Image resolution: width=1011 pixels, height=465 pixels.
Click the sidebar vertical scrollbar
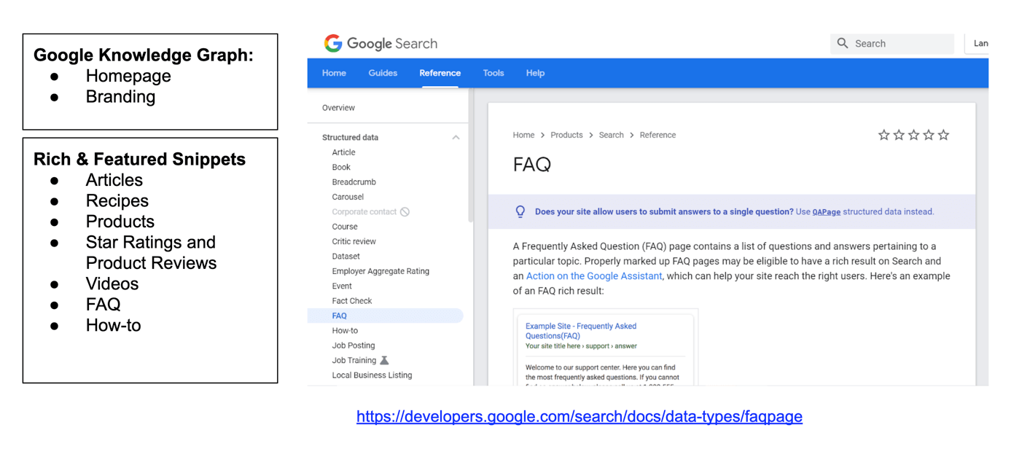[x=471, y=157]
